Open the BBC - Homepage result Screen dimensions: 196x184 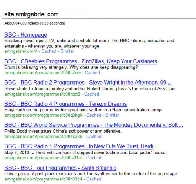[26, 35]
